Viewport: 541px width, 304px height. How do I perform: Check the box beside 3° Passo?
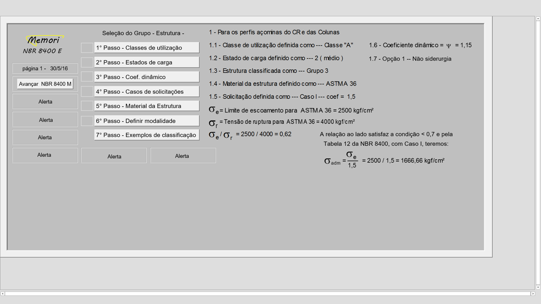pyautogui.click(x=87, y=77)
